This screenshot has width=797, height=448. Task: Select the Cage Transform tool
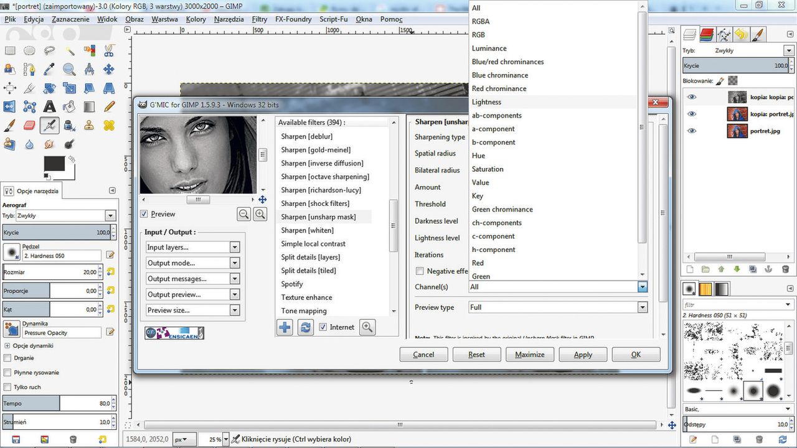point(29,106)
